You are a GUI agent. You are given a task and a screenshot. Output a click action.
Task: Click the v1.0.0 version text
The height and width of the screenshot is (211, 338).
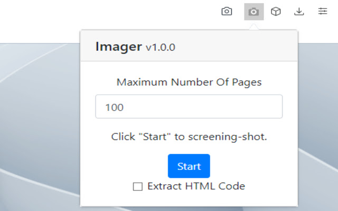tap(161, 47)
